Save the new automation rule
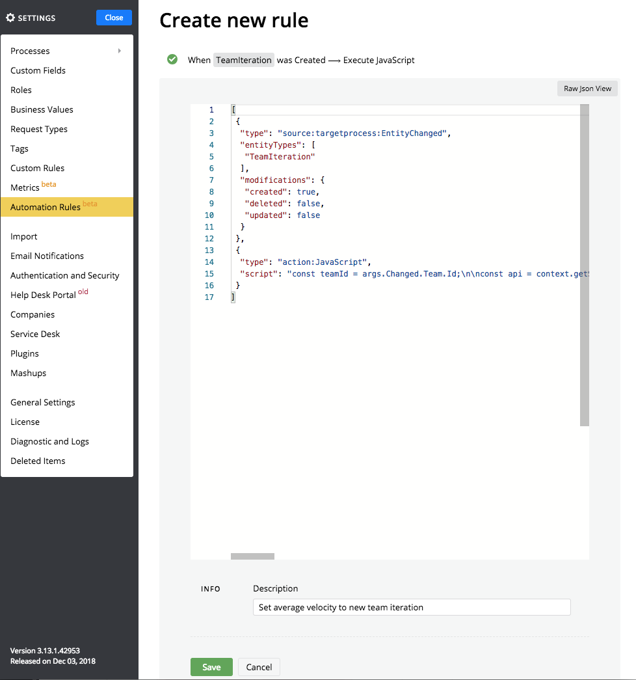The height and width of the screenshot is (680, 636). [211, 667]
